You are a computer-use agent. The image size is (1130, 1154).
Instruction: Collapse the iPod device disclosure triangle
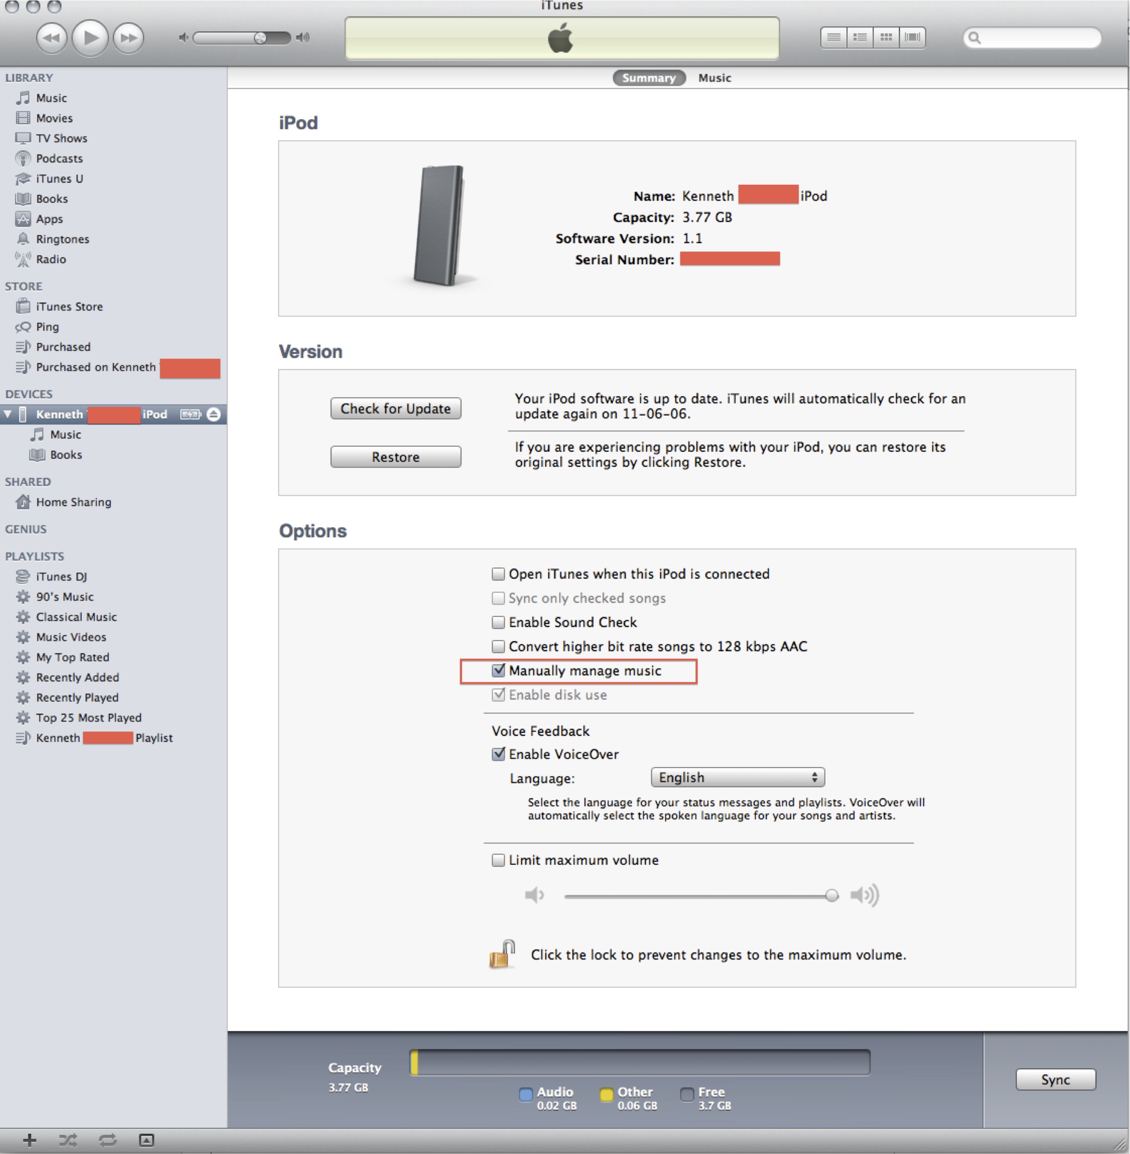[x=8, y=414]
